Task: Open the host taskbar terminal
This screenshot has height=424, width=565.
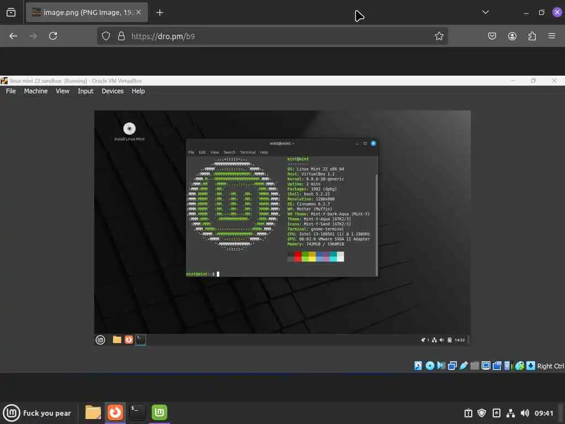Action: coord(137,412)
